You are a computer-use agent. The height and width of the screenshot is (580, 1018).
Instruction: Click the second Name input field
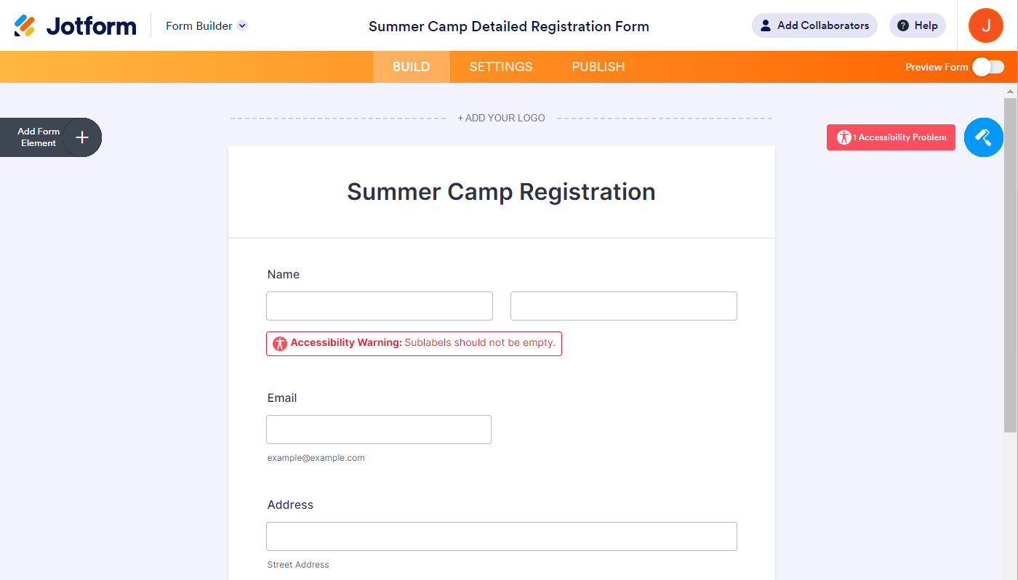624,306
